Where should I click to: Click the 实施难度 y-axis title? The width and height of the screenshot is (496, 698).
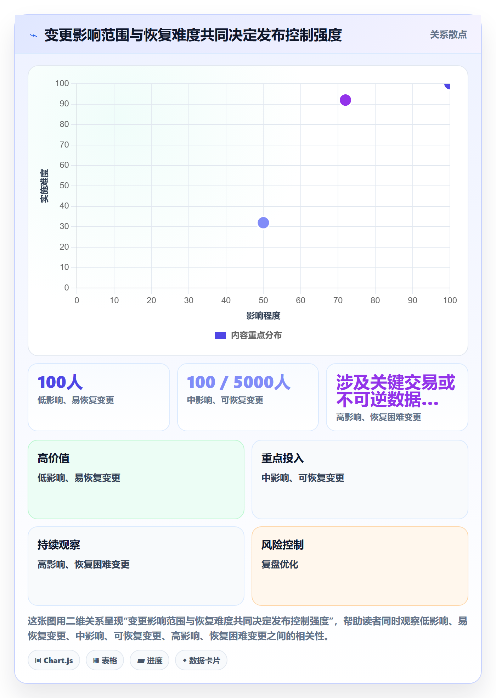[x=44, y=186]
